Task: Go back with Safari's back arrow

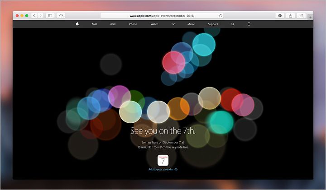Action: [34, 15]
